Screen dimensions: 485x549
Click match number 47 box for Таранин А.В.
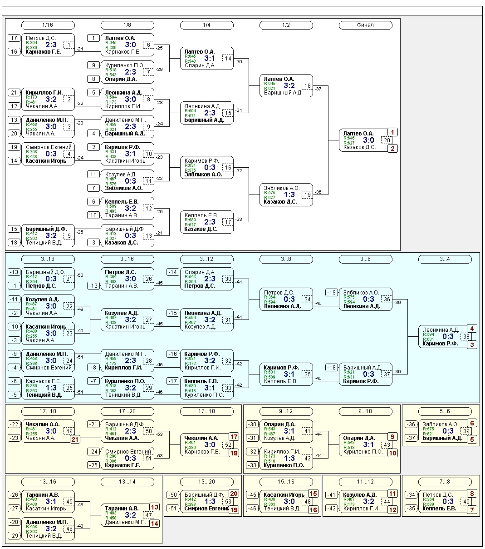coord(148,515)
